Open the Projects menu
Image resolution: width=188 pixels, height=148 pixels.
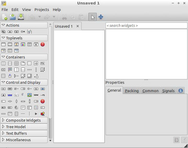42,10
